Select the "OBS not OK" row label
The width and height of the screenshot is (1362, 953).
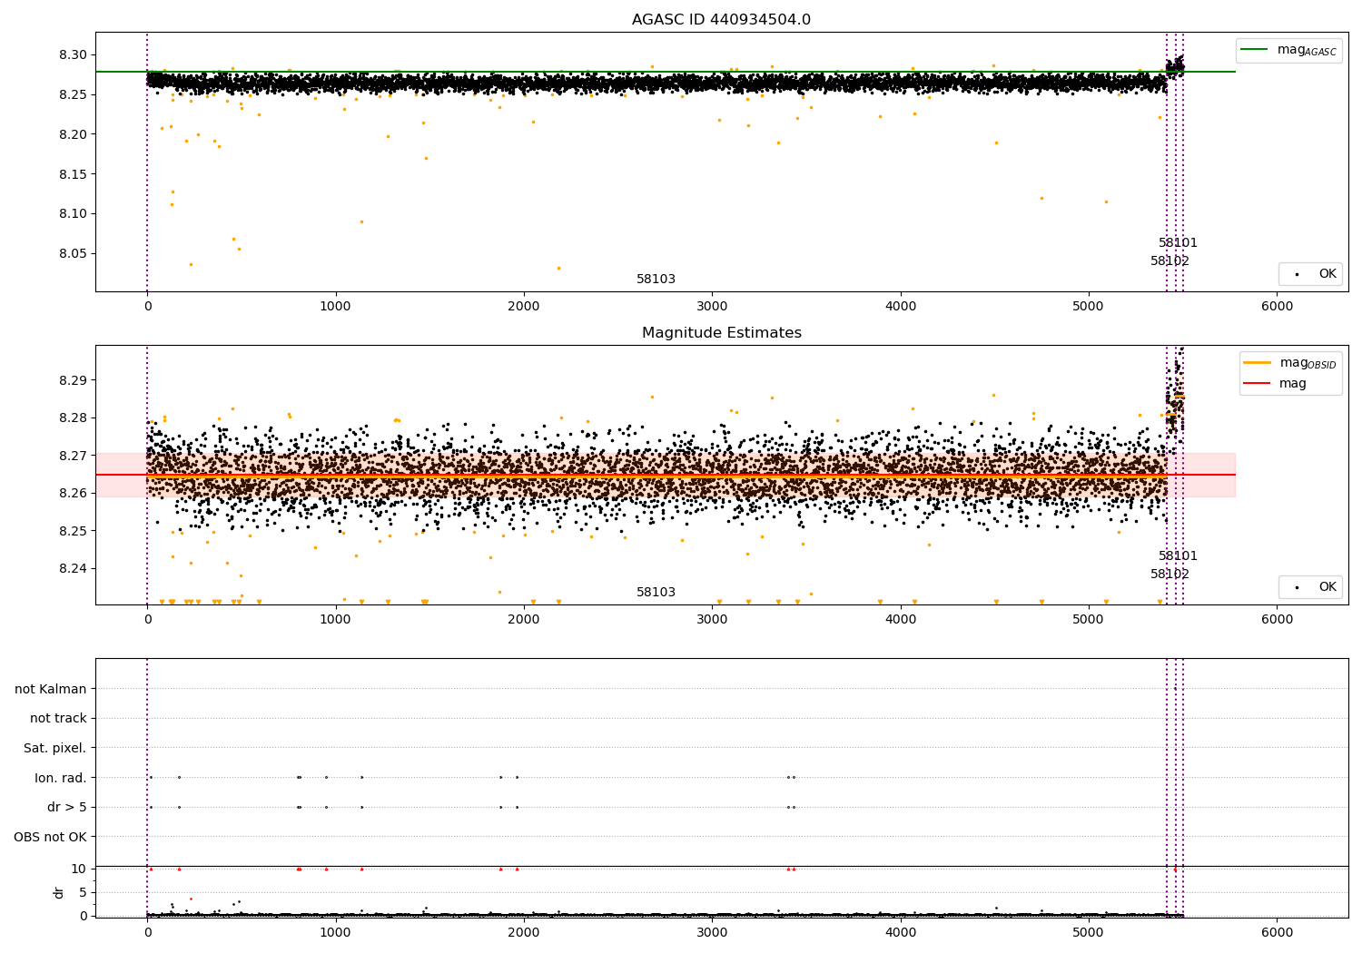(51, 837)
